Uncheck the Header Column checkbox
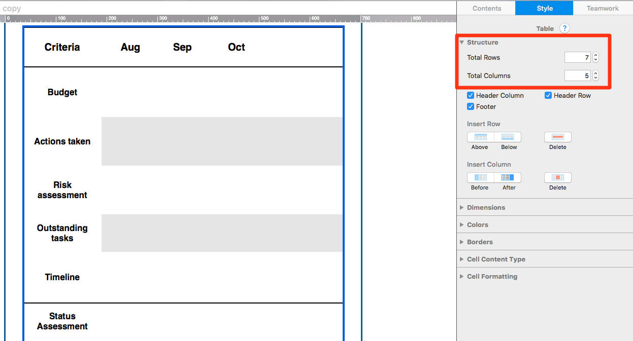 470,95
